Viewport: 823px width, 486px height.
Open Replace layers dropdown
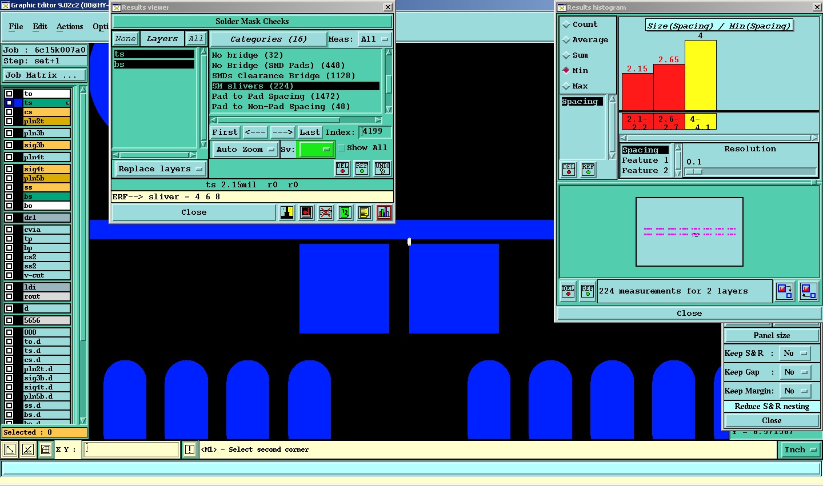160,169
